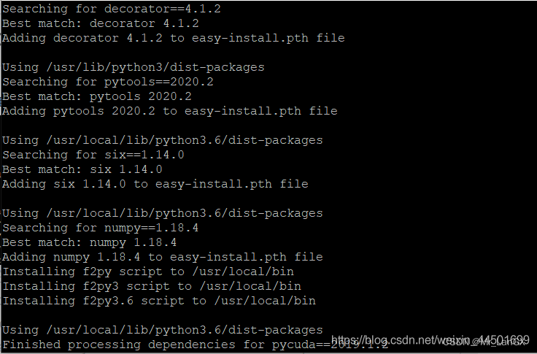Click the 'Searching for six==1.14.0' line
Viewport: 537px width, 354px height.
coord(93,155)
